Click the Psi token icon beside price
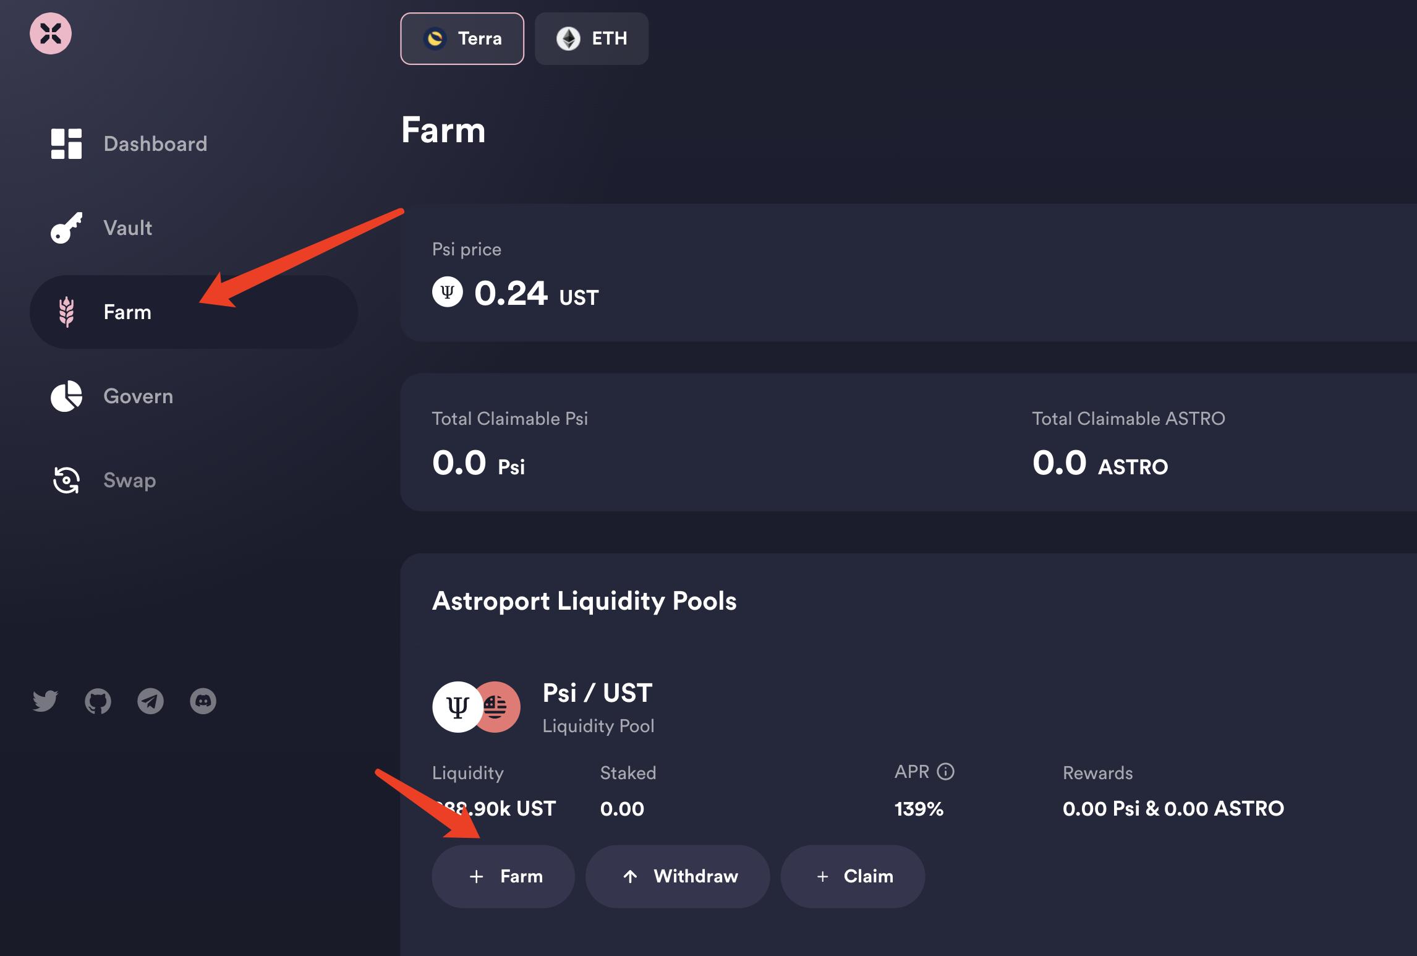The image size is (1417, 956). [448, 291]
